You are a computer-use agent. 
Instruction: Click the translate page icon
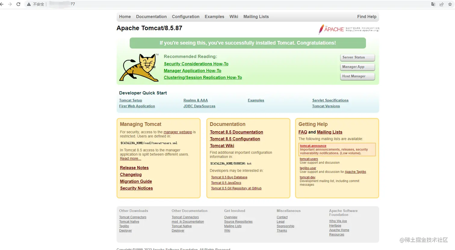click(433, 4)
